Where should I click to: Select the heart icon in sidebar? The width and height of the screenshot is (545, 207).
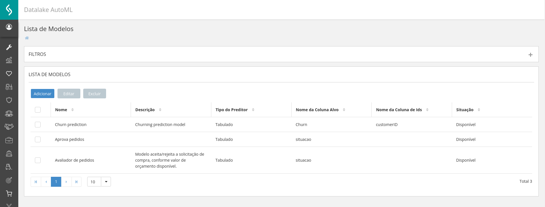click(x=9, y=74)
